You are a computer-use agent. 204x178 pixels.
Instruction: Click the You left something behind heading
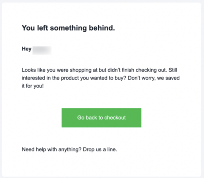coord(68,28)
